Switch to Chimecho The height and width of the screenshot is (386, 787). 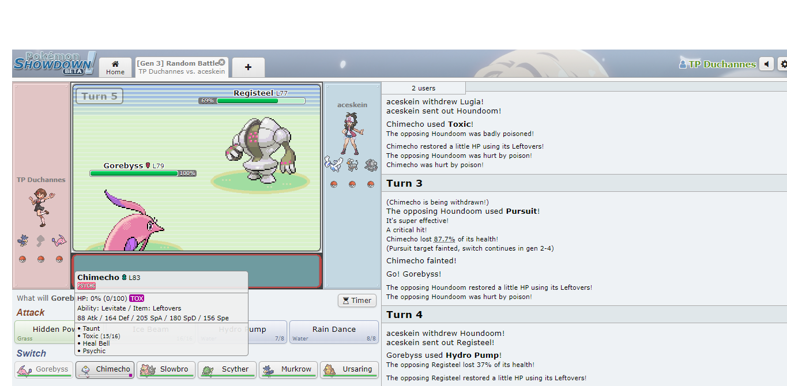point(105,369)
